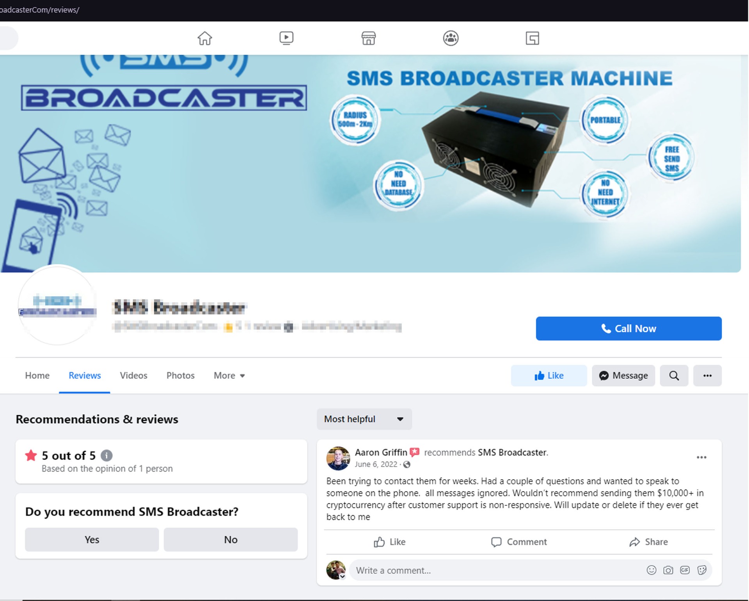Click the "5 out of 5" rating text
The width and height of the screenshot is (749, 601).
point(69,455)
